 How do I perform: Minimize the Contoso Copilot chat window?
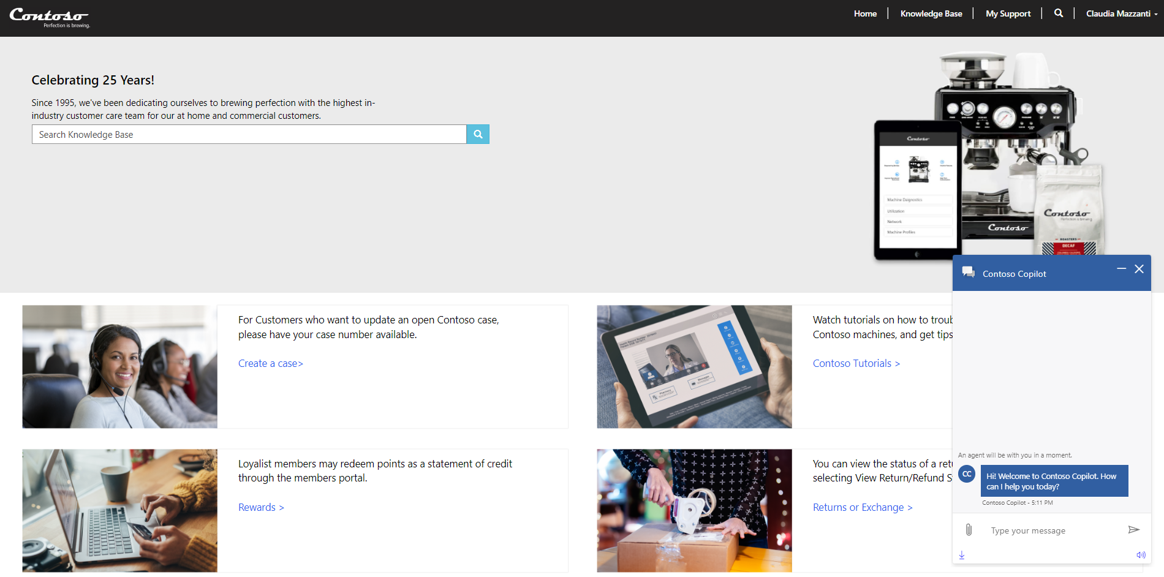click(1122, 269)
